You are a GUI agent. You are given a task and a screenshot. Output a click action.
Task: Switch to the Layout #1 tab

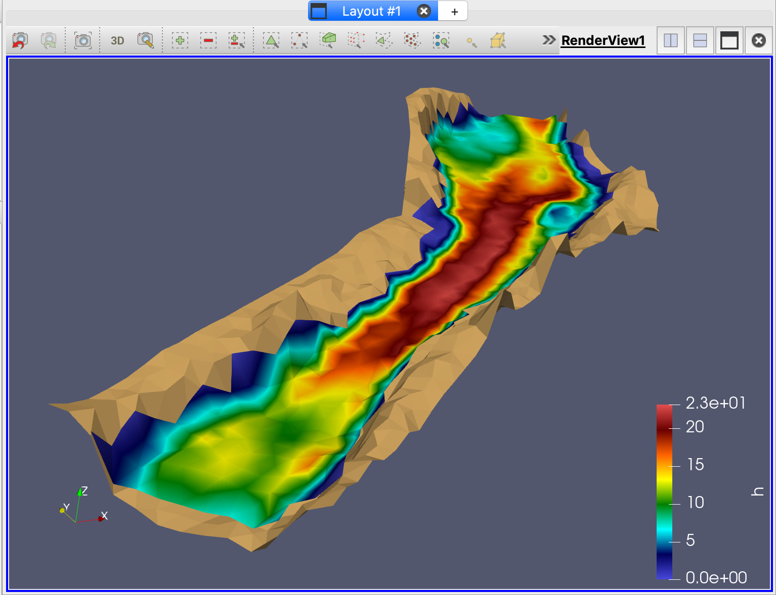pos(371,11)
